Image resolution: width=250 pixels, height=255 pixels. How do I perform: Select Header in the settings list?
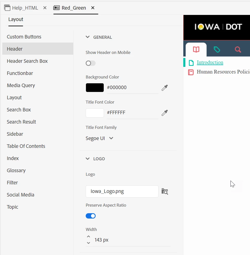pyautogui.click(x=38, y=49)
